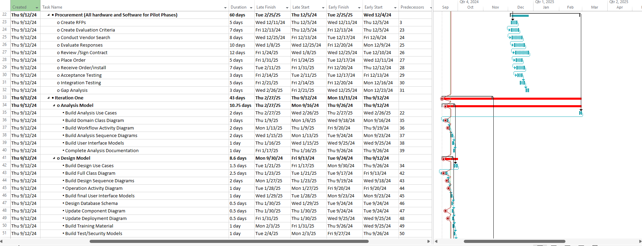Click Early Finish cell Mon 11/11/24

(345, 98)
